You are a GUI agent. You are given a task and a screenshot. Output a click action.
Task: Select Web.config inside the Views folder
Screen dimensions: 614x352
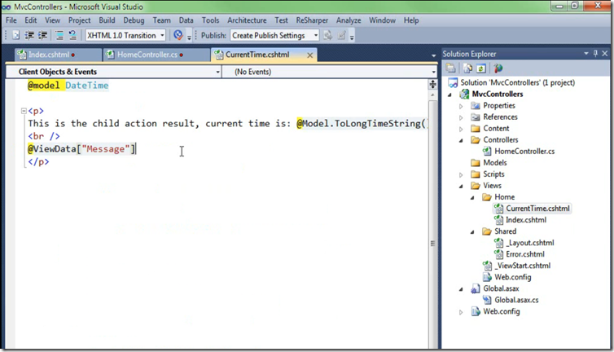coord(512,277)
